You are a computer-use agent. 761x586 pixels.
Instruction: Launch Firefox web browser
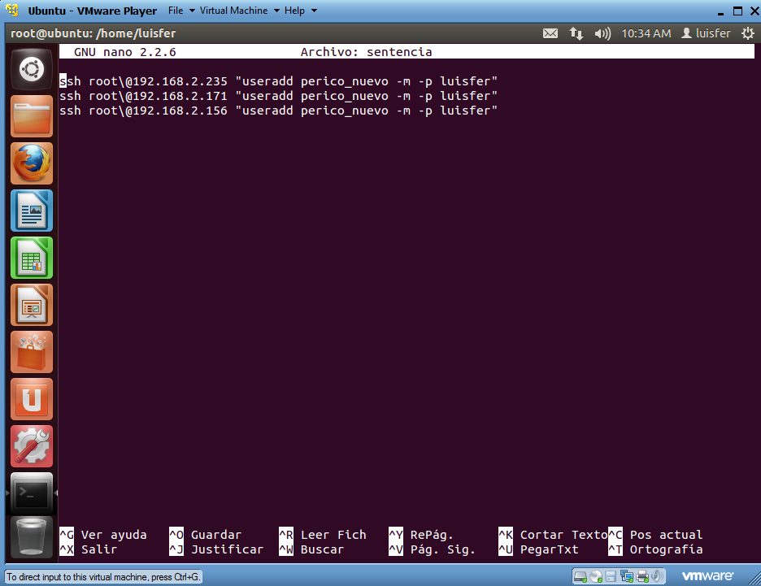[32, 163]
